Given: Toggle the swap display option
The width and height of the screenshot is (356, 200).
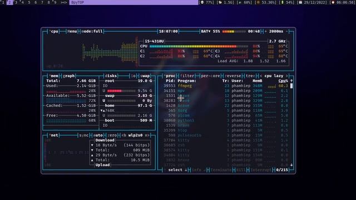Looking at the screenshot, I should (x=145, y=76).
